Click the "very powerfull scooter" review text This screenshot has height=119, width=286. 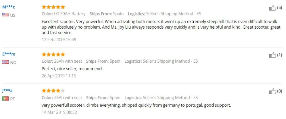pyautogui.click(x=136, y=105)
